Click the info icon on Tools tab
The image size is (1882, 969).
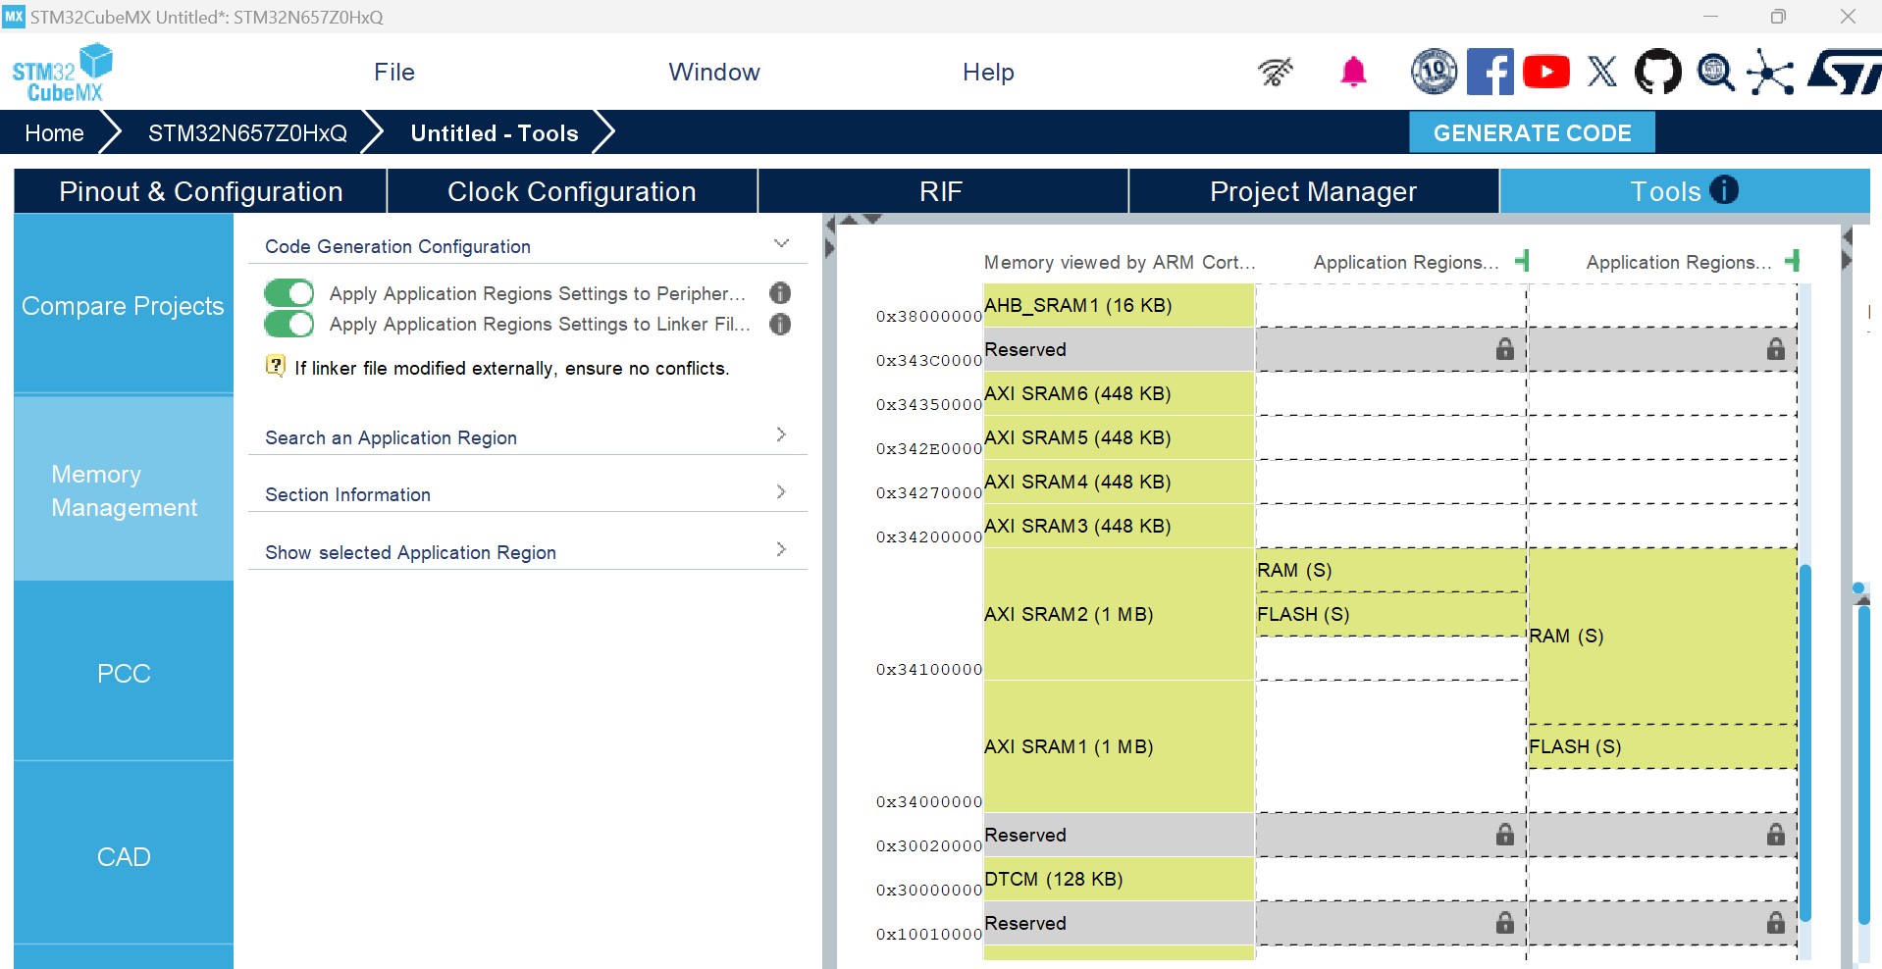click(1724, 189)
